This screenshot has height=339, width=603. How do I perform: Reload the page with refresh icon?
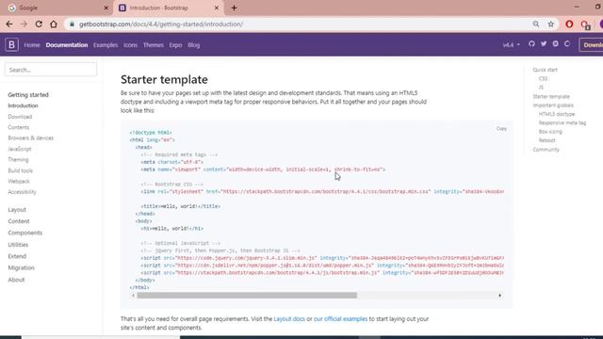[39, 24]
